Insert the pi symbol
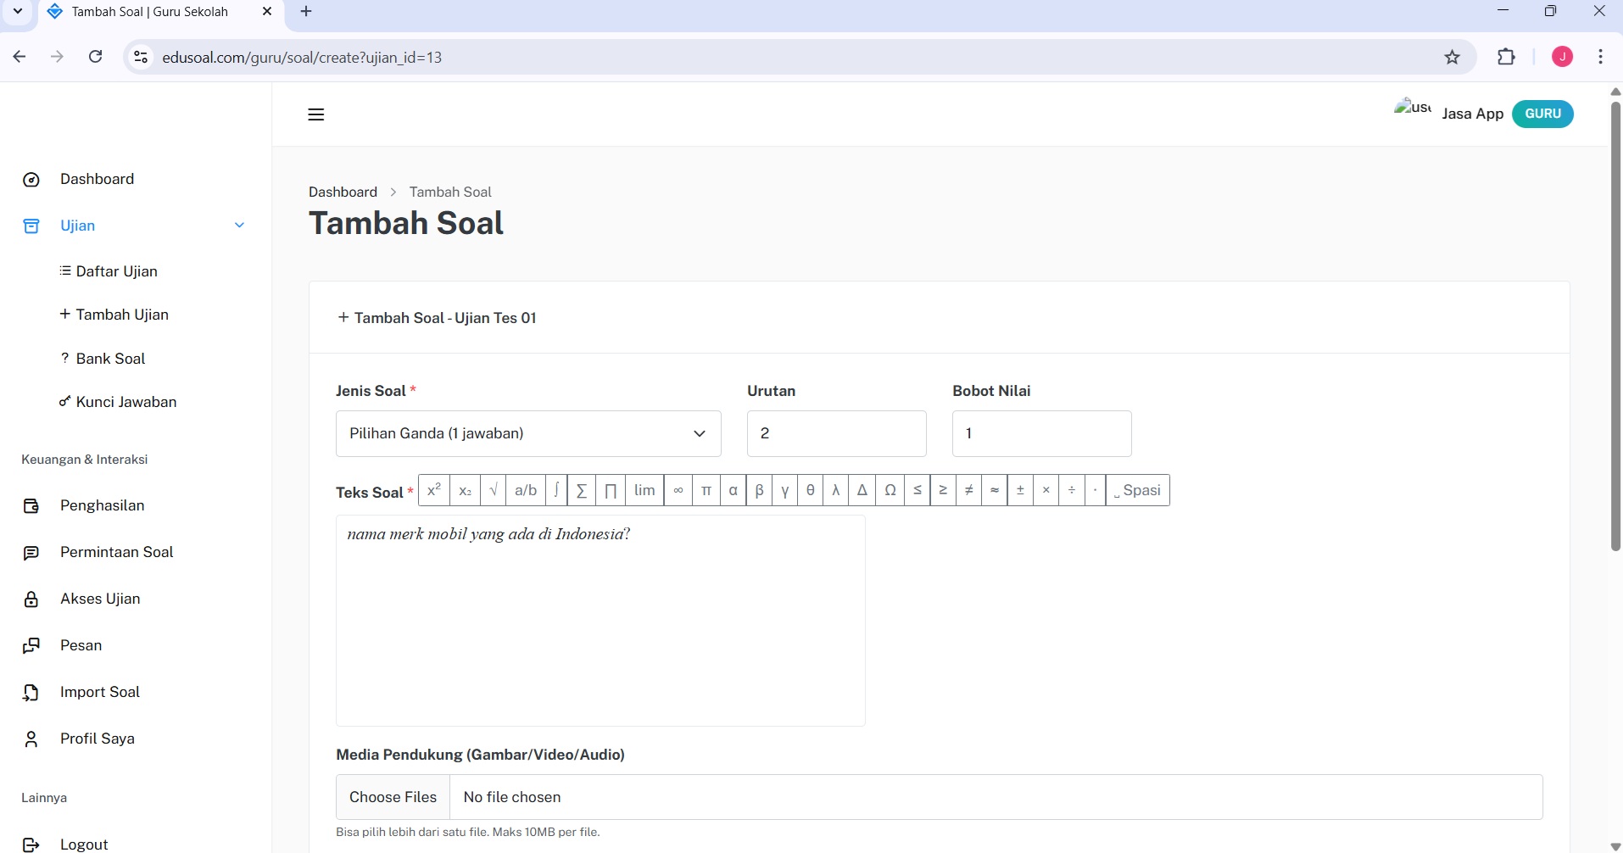Screen dimensions: 1623x853 coord(706,490)
